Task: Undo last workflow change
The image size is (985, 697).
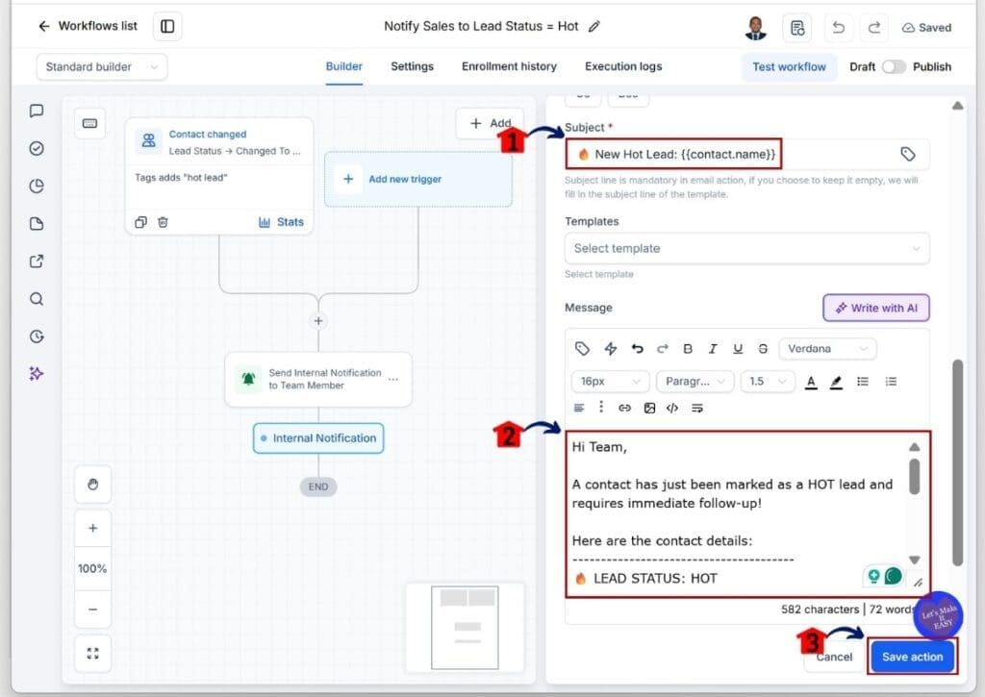Action: (838, 27)
